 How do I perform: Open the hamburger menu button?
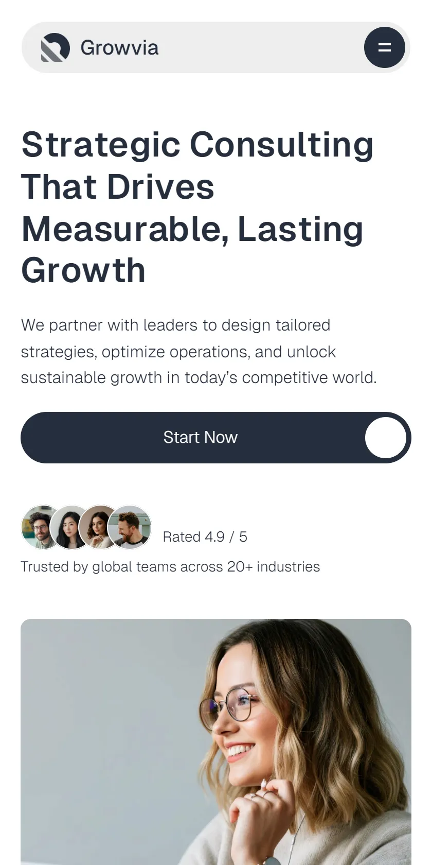pos(385,47)
